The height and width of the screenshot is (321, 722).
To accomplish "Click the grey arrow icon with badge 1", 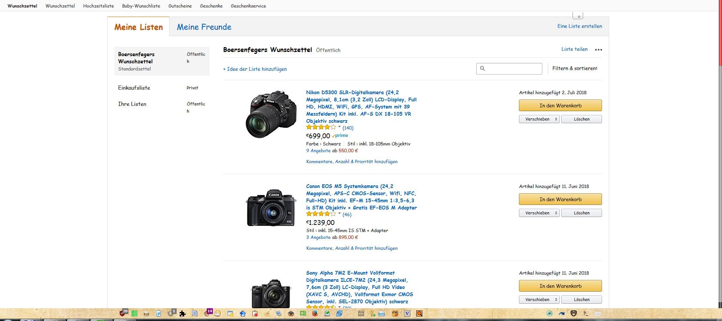I will click(x=171, y=313).
